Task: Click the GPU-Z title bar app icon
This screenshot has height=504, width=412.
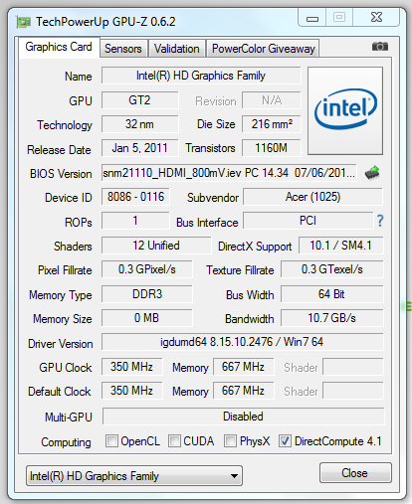Action: point(23,22)
